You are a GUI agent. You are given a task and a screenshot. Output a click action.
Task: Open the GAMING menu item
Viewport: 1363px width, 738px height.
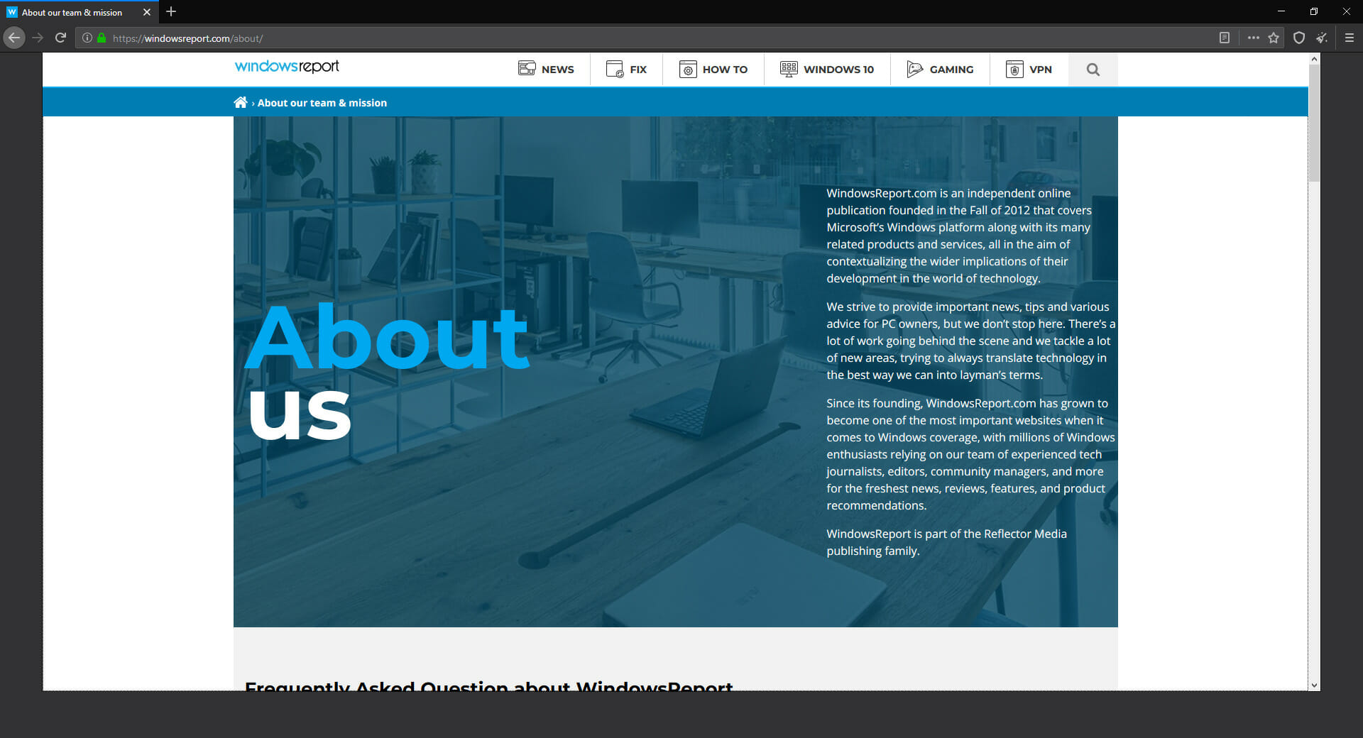point(951,70)
